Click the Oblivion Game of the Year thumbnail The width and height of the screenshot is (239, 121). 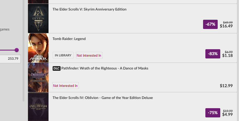[x=38, y=107]
